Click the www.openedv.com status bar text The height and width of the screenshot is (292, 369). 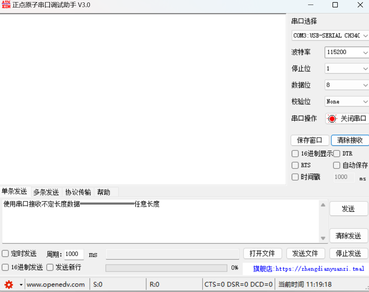(56, 285)
